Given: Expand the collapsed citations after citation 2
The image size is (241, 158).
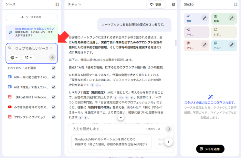Looking at the screenshot, I should tap(121, 98).
